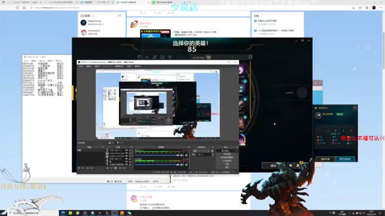Open the OBS Help menu
This screenshot has width=385, height=216.
pos(138,66)
